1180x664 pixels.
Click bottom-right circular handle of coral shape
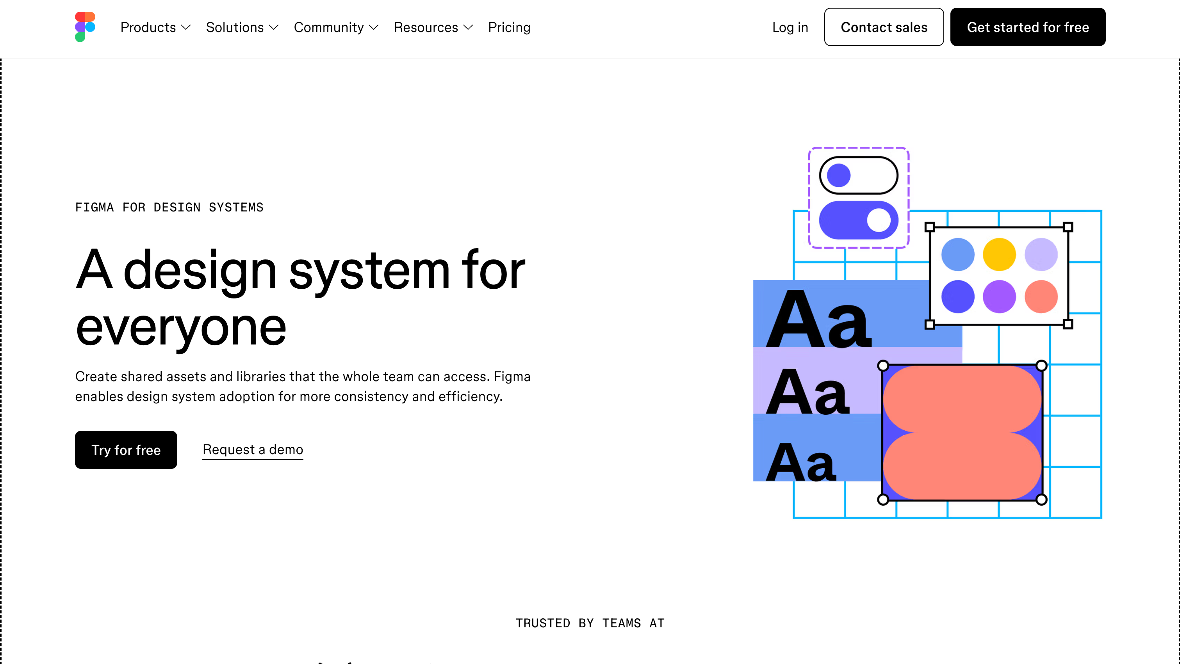tap(1041, 499)
